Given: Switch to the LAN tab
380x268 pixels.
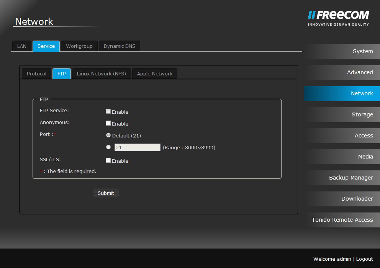Looking at the screenshot, I should [x=22, y=46].
